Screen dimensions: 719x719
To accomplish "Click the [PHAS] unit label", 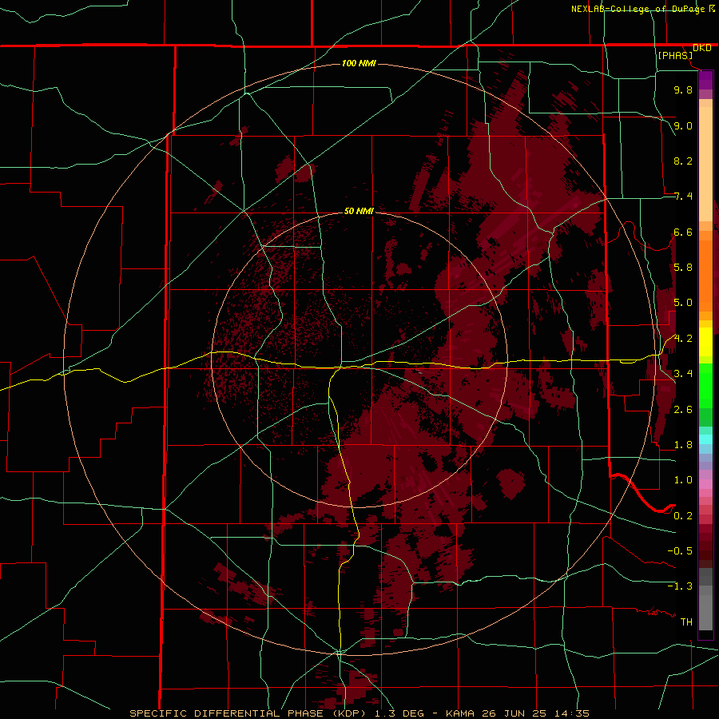I will [x=675, y=56].
